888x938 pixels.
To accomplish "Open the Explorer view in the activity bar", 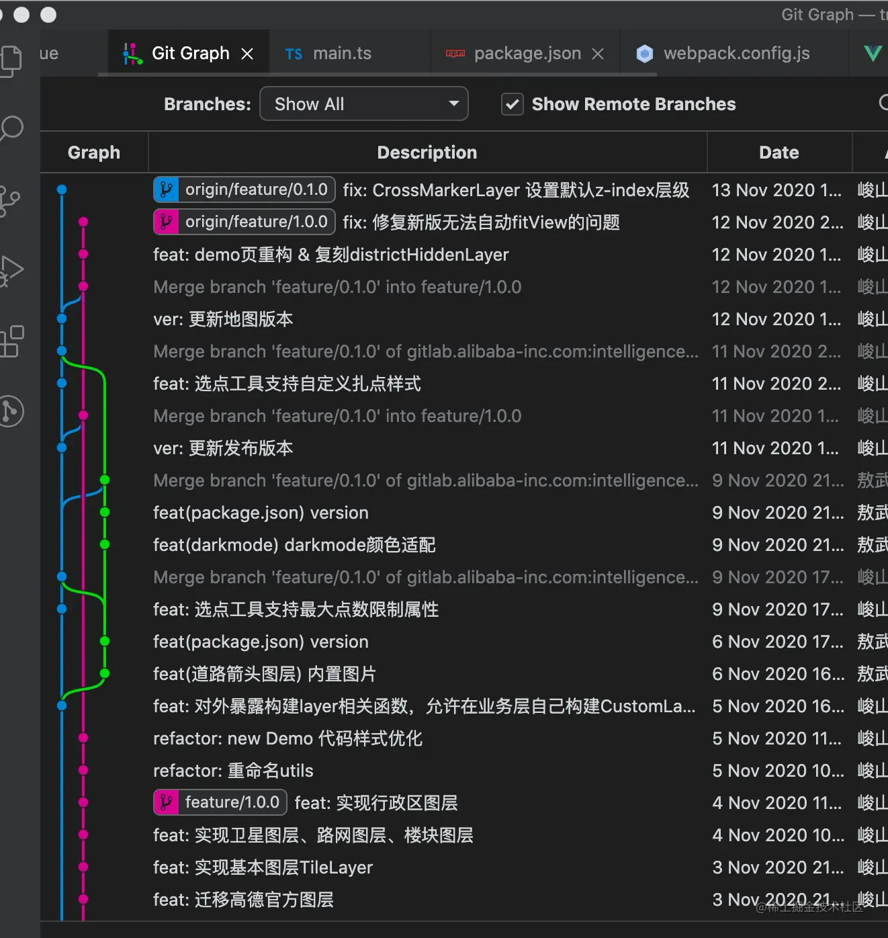I will click(11, 61).
